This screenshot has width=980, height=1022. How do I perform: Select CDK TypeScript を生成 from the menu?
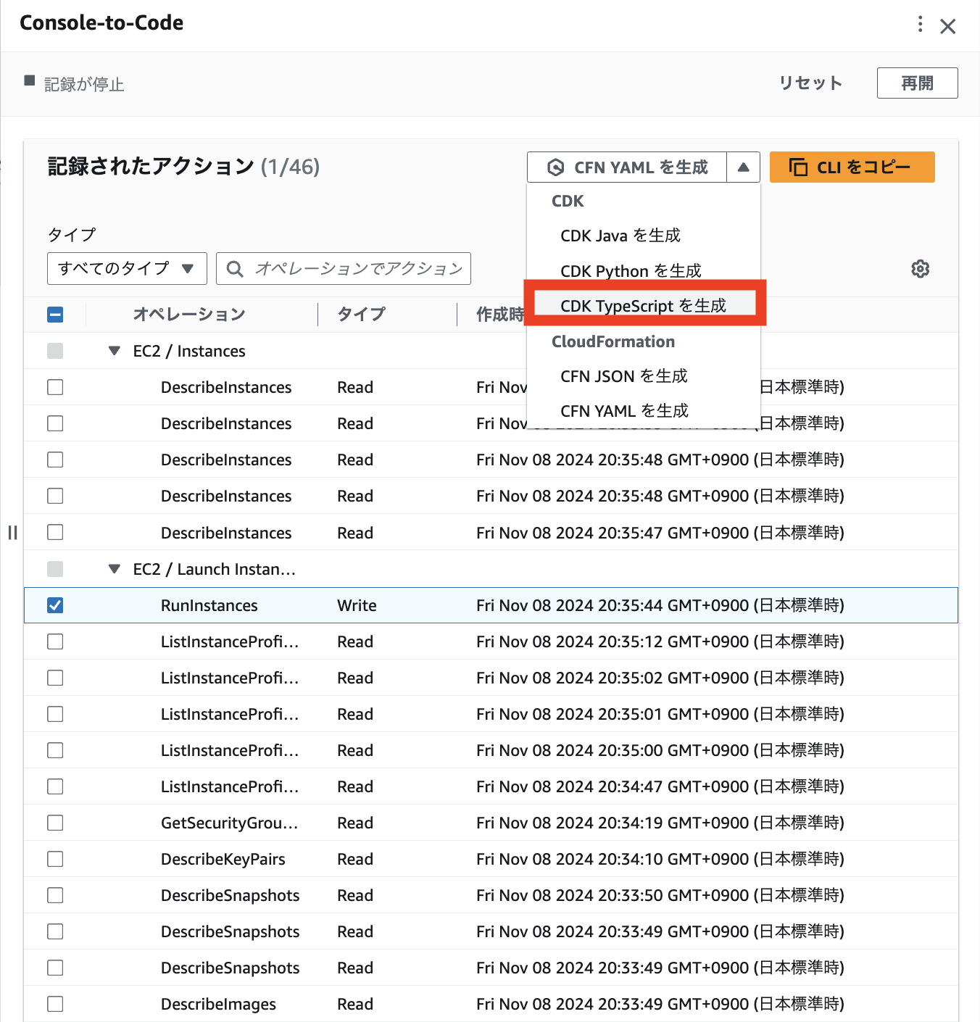pyautogui.click(x=644, y=305)
